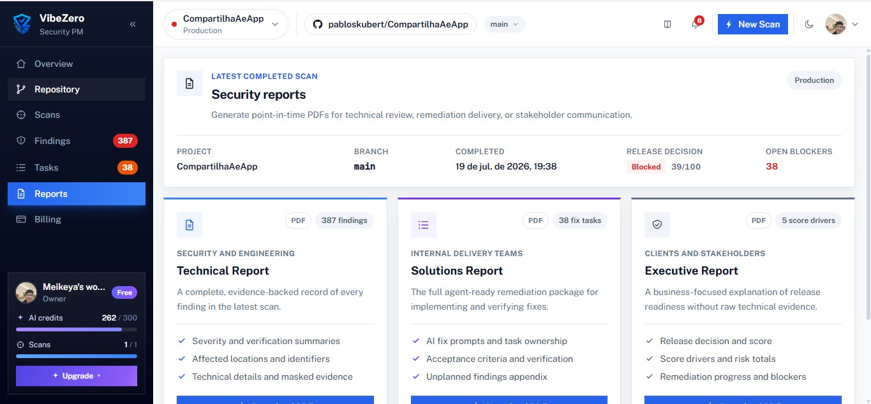This screenshot has width=871, height=404.
Task: Collapse the sidebar with double-chevron icon
Action: [x=133, y=24]
